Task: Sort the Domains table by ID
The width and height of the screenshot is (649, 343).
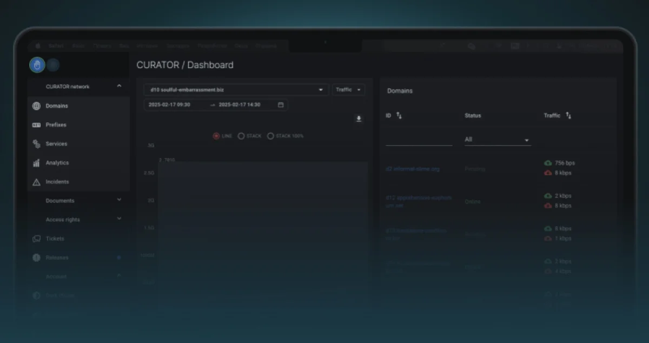Action: [x=399, y=115]
